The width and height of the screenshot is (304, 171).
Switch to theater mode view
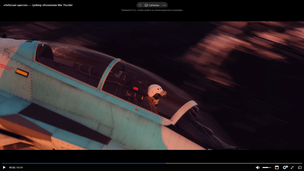tap(277, 167)
